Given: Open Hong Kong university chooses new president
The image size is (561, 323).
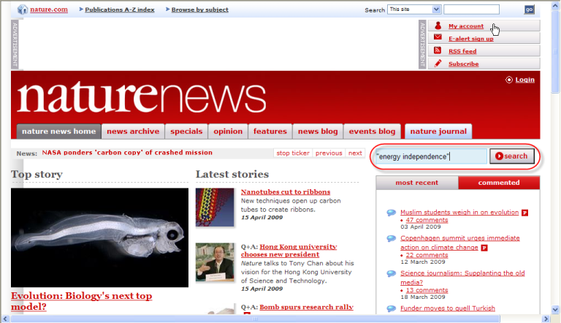Looking at the screenshot, I should 289,251.
